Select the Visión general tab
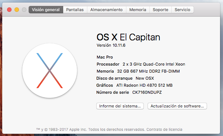This screenshot has width=223, height=136. [x=46, y=10]
